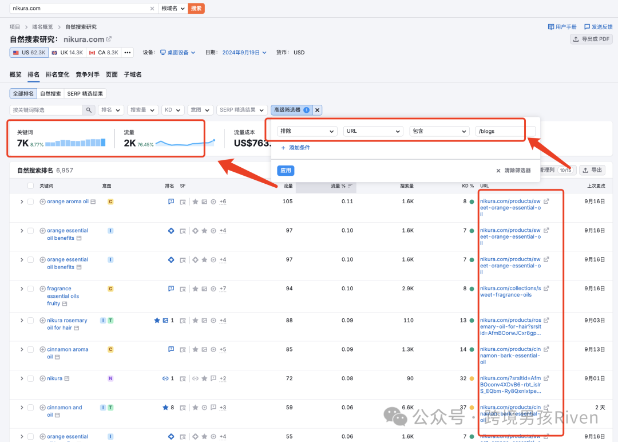
Task: Click the keyword filter magnifier icon
Action: coord(89,110)
